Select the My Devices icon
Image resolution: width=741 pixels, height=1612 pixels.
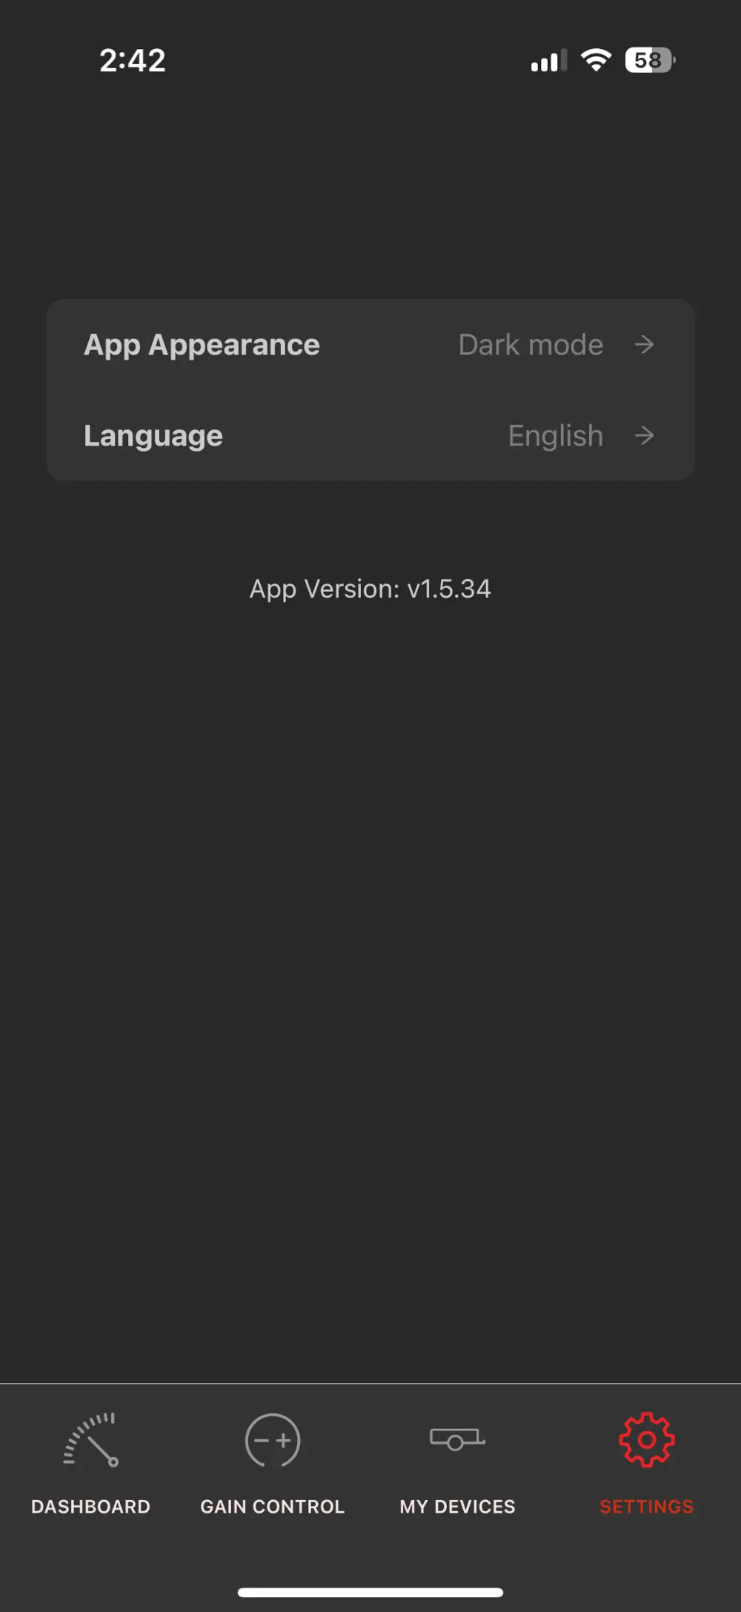point(457,1439)
